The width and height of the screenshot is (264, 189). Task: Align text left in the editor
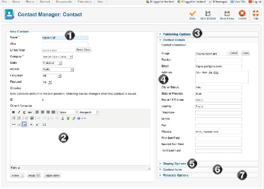point(37,112)
